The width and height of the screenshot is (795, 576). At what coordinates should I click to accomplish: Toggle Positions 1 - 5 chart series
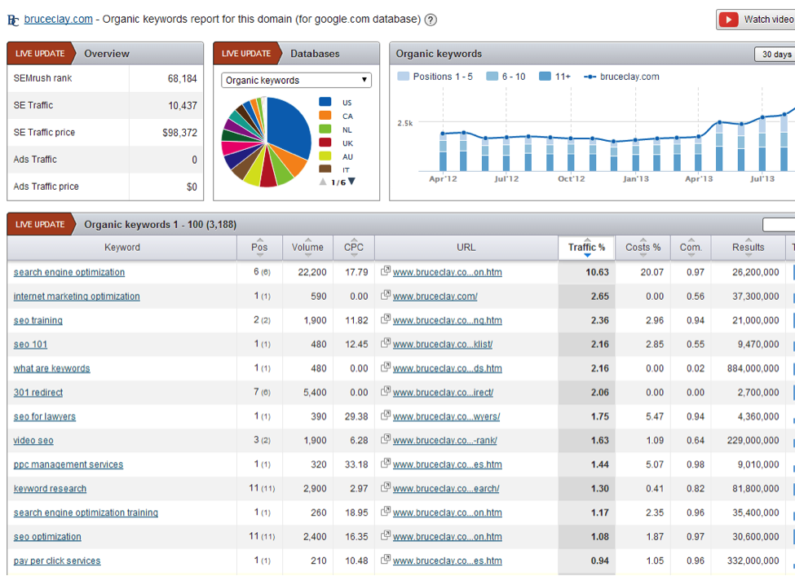tap(435, 77)
